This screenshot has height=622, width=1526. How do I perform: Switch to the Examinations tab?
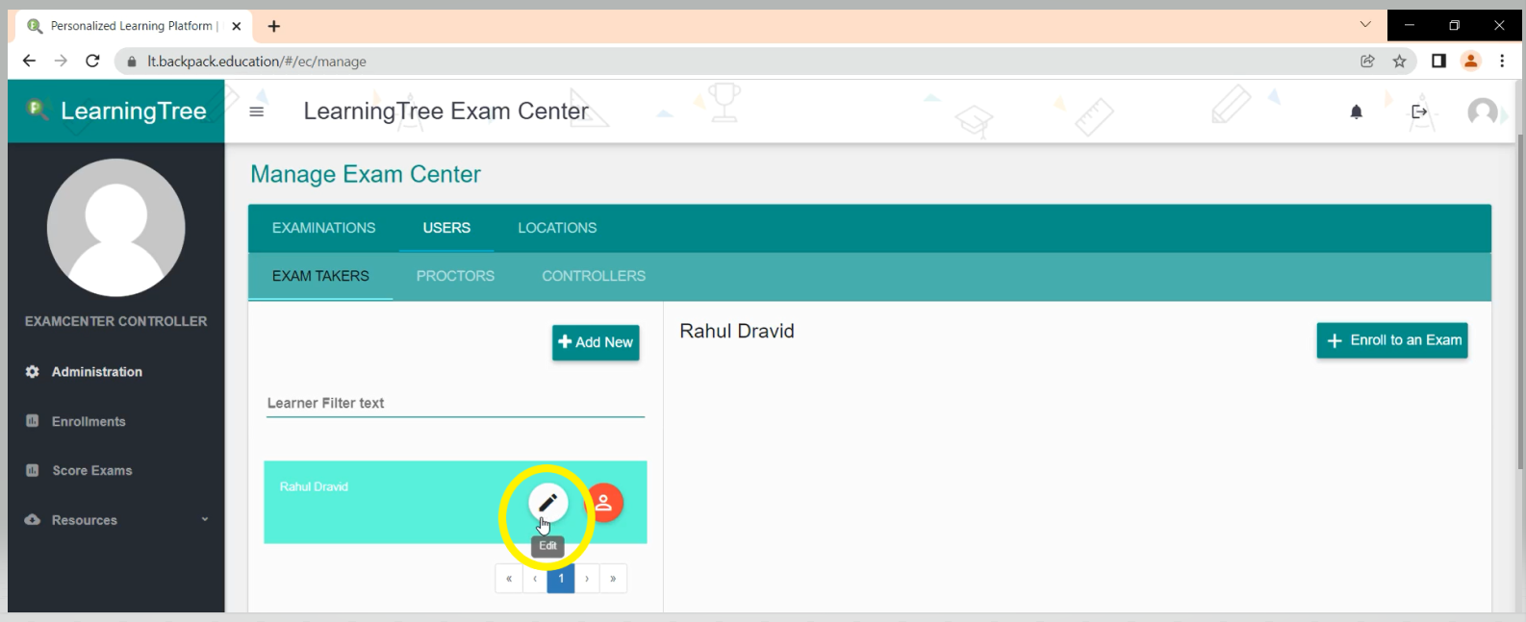click(323, 228)
